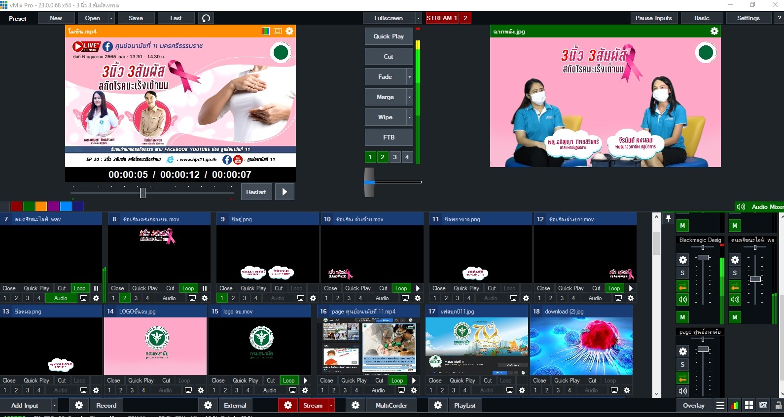784x417 pixels.
Task: Take snapshot with the camera icon
Action: click(x=763, y=405)
